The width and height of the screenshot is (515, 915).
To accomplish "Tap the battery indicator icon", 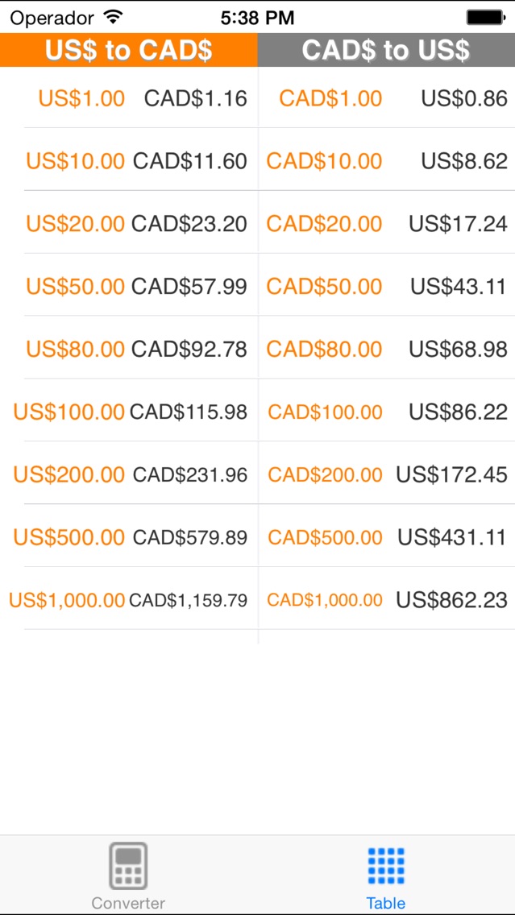I will 485,17.
